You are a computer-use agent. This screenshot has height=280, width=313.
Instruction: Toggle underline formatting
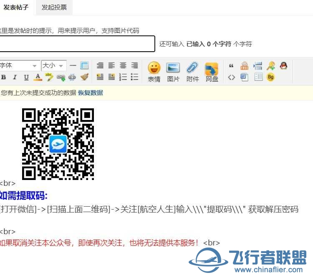tap(26, 77)
